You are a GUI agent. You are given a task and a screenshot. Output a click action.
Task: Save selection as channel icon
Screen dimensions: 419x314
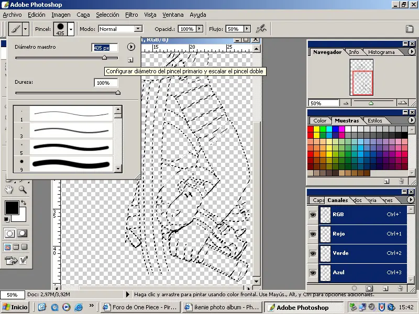pyautogui.click(x=369, y=288)
